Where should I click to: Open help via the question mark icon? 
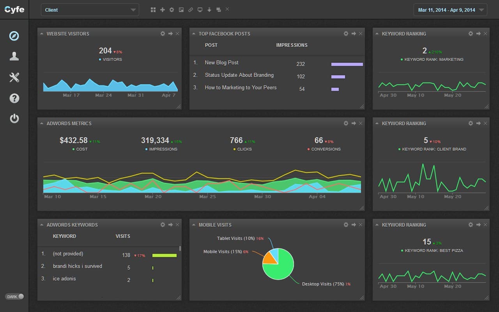[x=14, y=98]
